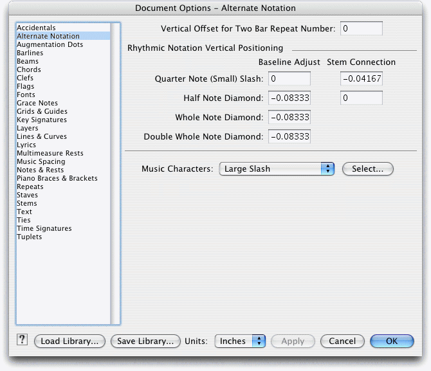Select Clefs in the list
Screen dimensions: 431x371
coord(63,78)
